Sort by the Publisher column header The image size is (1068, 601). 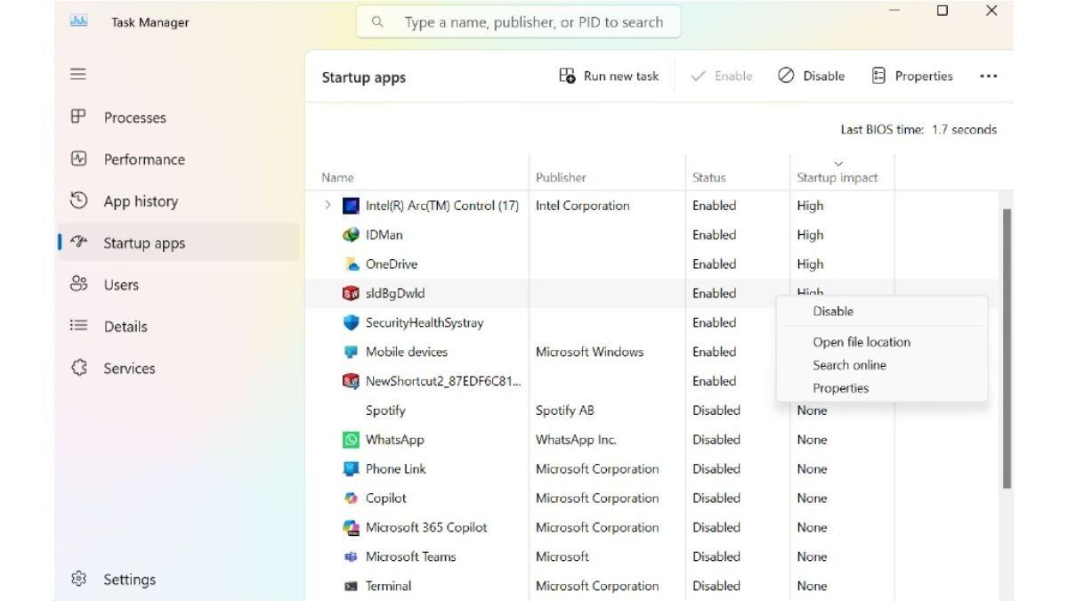pyautogui.click(x=561, y=177)
